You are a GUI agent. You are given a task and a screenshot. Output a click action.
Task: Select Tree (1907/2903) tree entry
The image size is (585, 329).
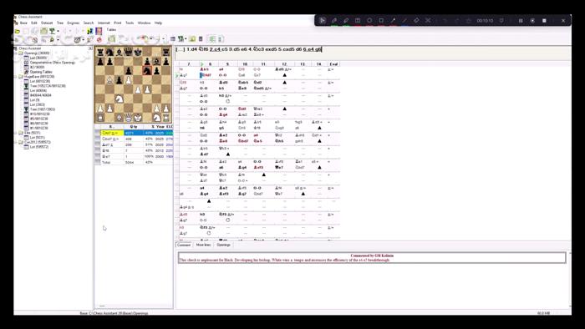pos(43,109)
